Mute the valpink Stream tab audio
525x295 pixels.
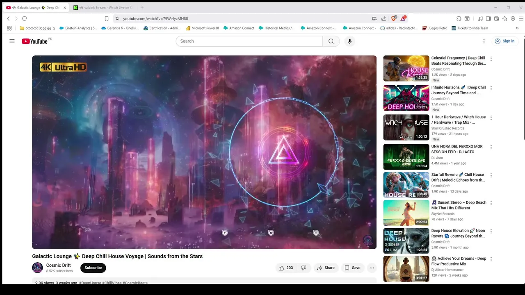point(81,8)
